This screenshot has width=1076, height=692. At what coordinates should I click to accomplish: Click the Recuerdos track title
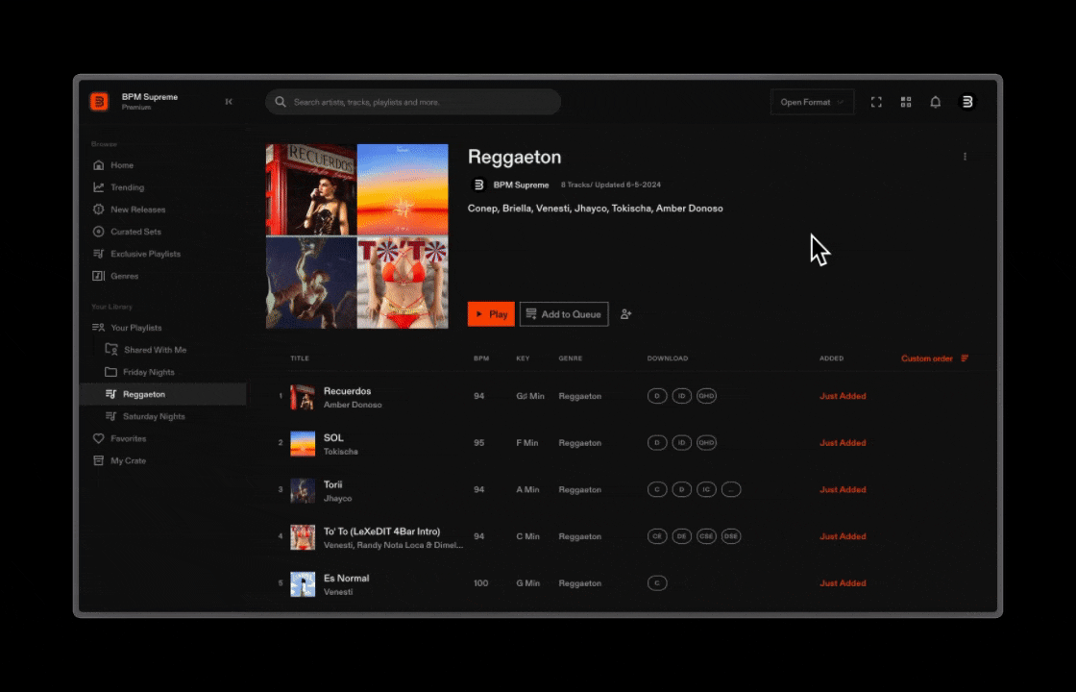pyautogui.click(x=347, y=390)
